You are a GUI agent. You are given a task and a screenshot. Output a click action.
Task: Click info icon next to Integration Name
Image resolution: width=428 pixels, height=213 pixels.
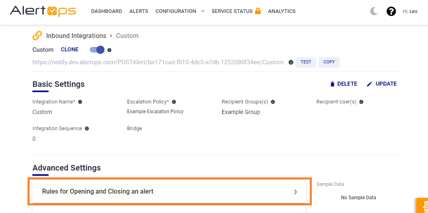80,102
